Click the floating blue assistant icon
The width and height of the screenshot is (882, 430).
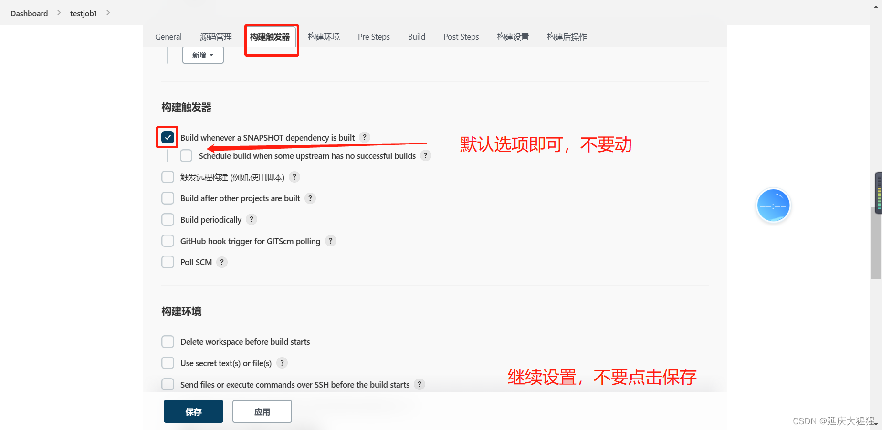coord(773,205)
